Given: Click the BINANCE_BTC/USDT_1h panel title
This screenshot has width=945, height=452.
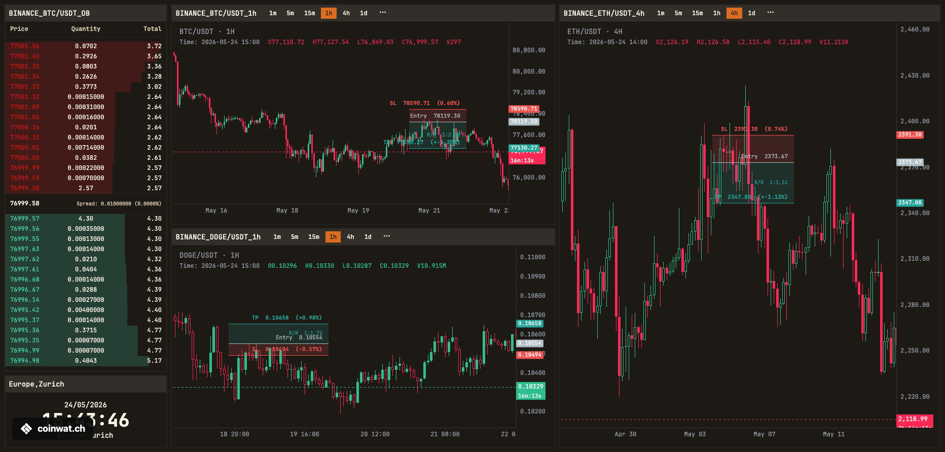Looking at the screenshot, I should tap(216, 13).
